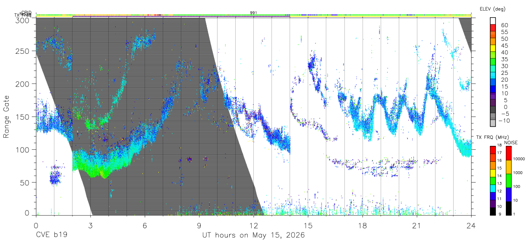Click the yellow TX FRQ swatch between 14 and 15

coord(493,173)
